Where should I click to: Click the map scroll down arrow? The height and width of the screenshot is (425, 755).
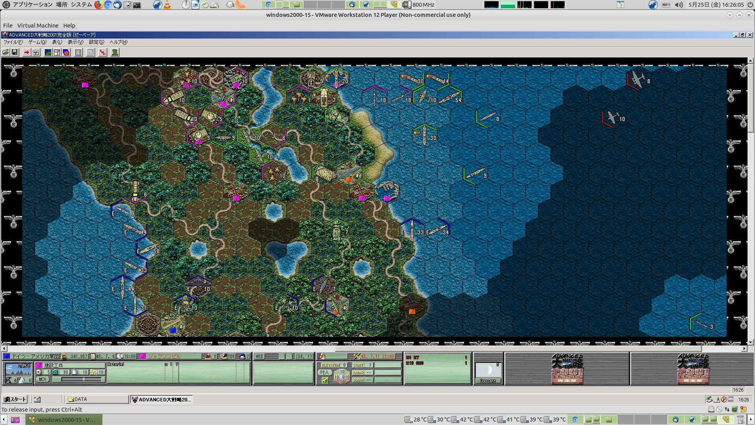(x=751, y=342)
